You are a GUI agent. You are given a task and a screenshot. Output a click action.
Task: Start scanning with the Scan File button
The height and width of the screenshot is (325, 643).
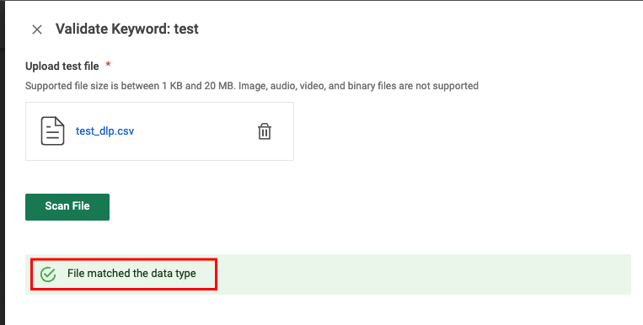67,207
